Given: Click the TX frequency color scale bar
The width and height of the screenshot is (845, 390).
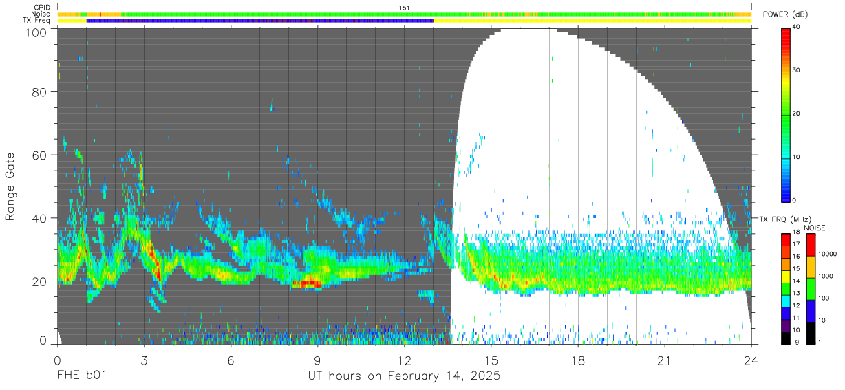Looking at the screenshot, I should (x=786, y=288).
